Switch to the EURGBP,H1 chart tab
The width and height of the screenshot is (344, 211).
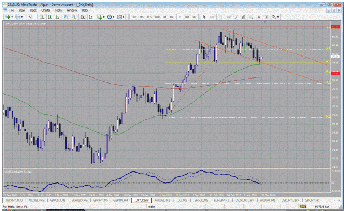221,200
